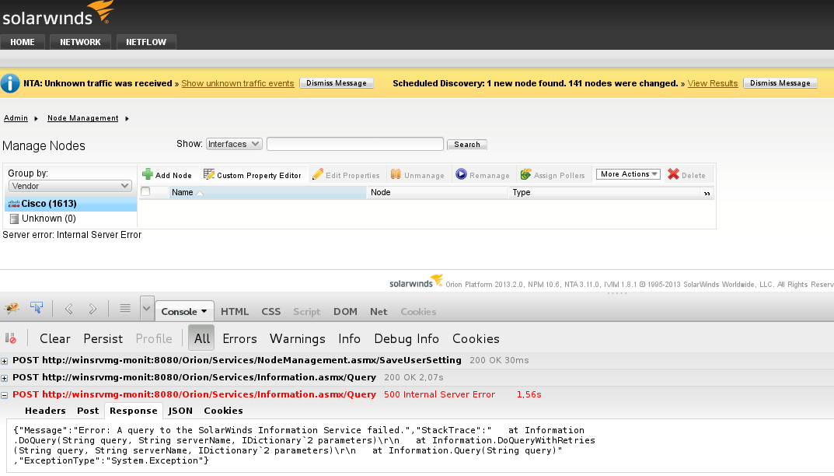Click SolarWinds footer logo

click(416, 281)
